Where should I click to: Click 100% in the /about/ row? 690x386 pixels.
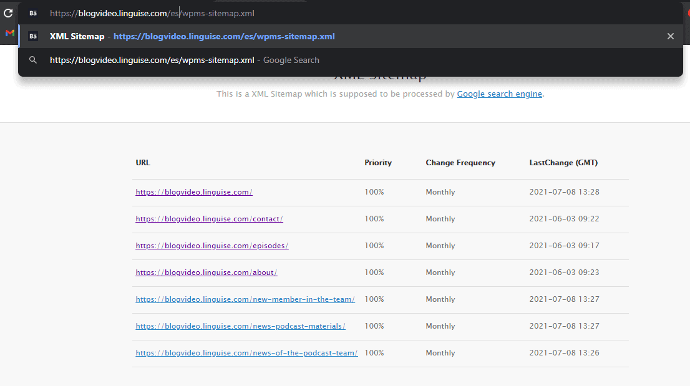pos(374,272)
